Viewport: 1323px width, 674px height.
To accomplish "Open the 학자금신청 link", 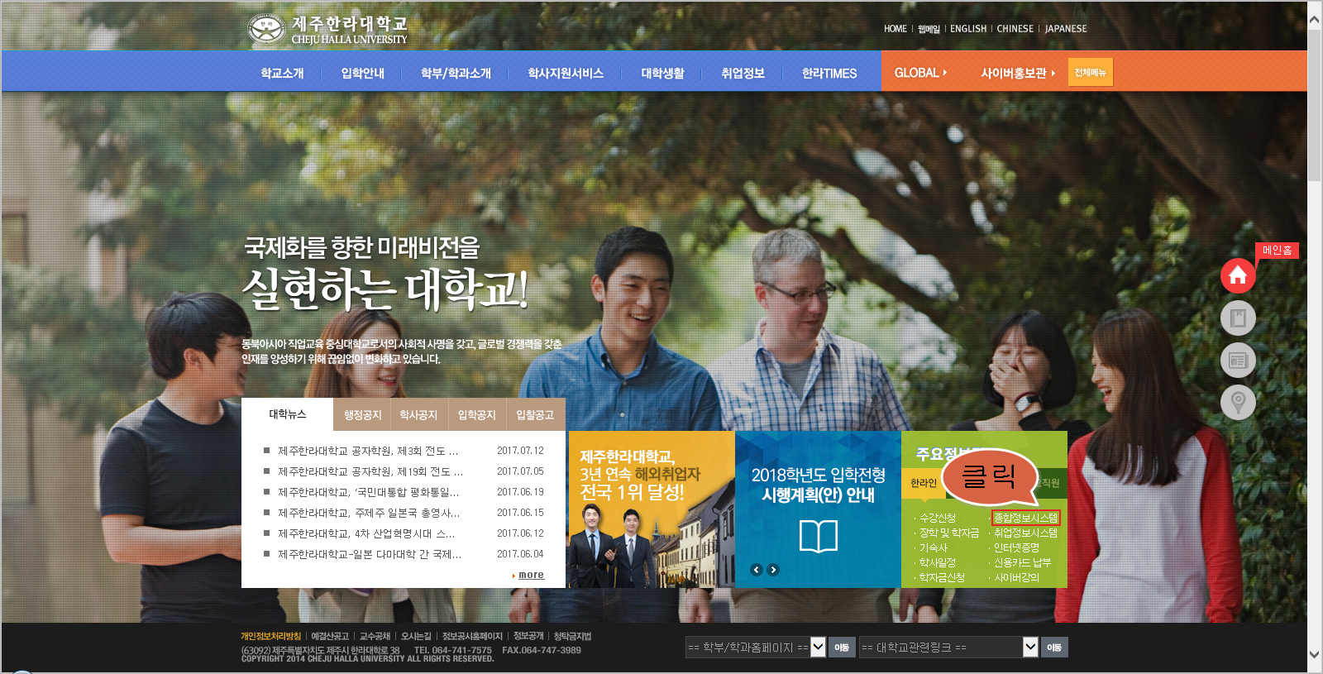I will 942,577.
